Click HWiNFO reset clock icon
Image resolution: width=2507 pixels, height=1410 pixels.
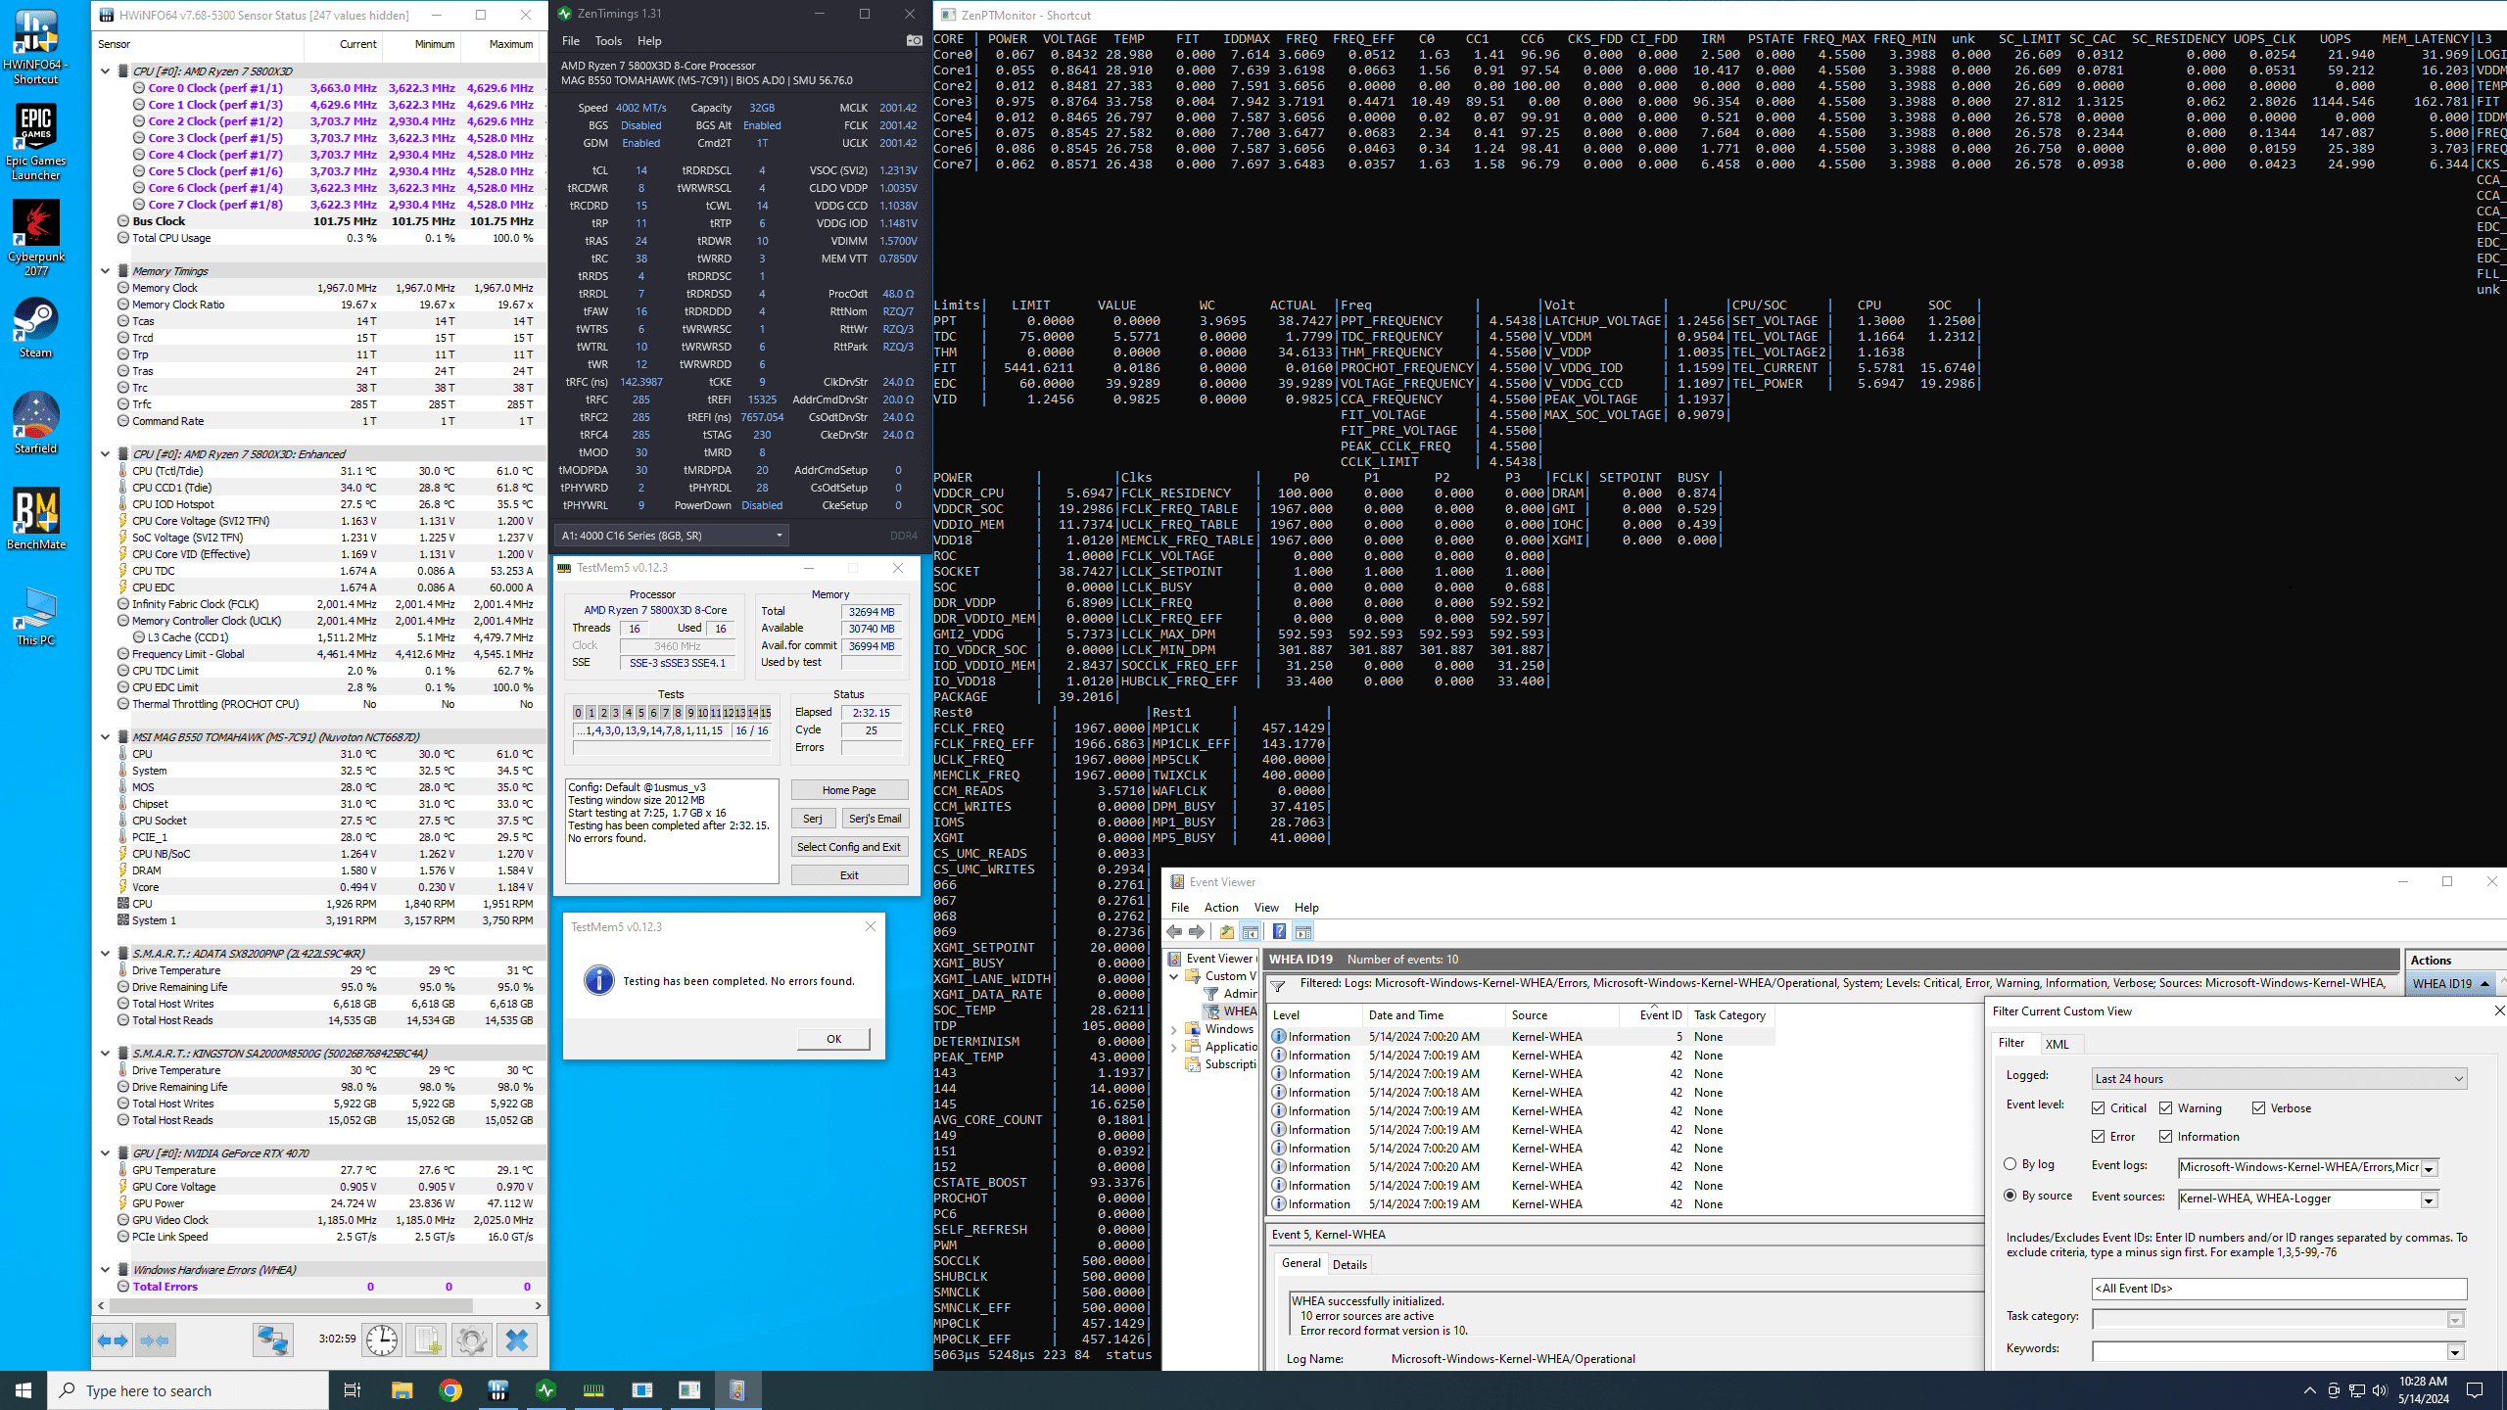point(382,1339)
